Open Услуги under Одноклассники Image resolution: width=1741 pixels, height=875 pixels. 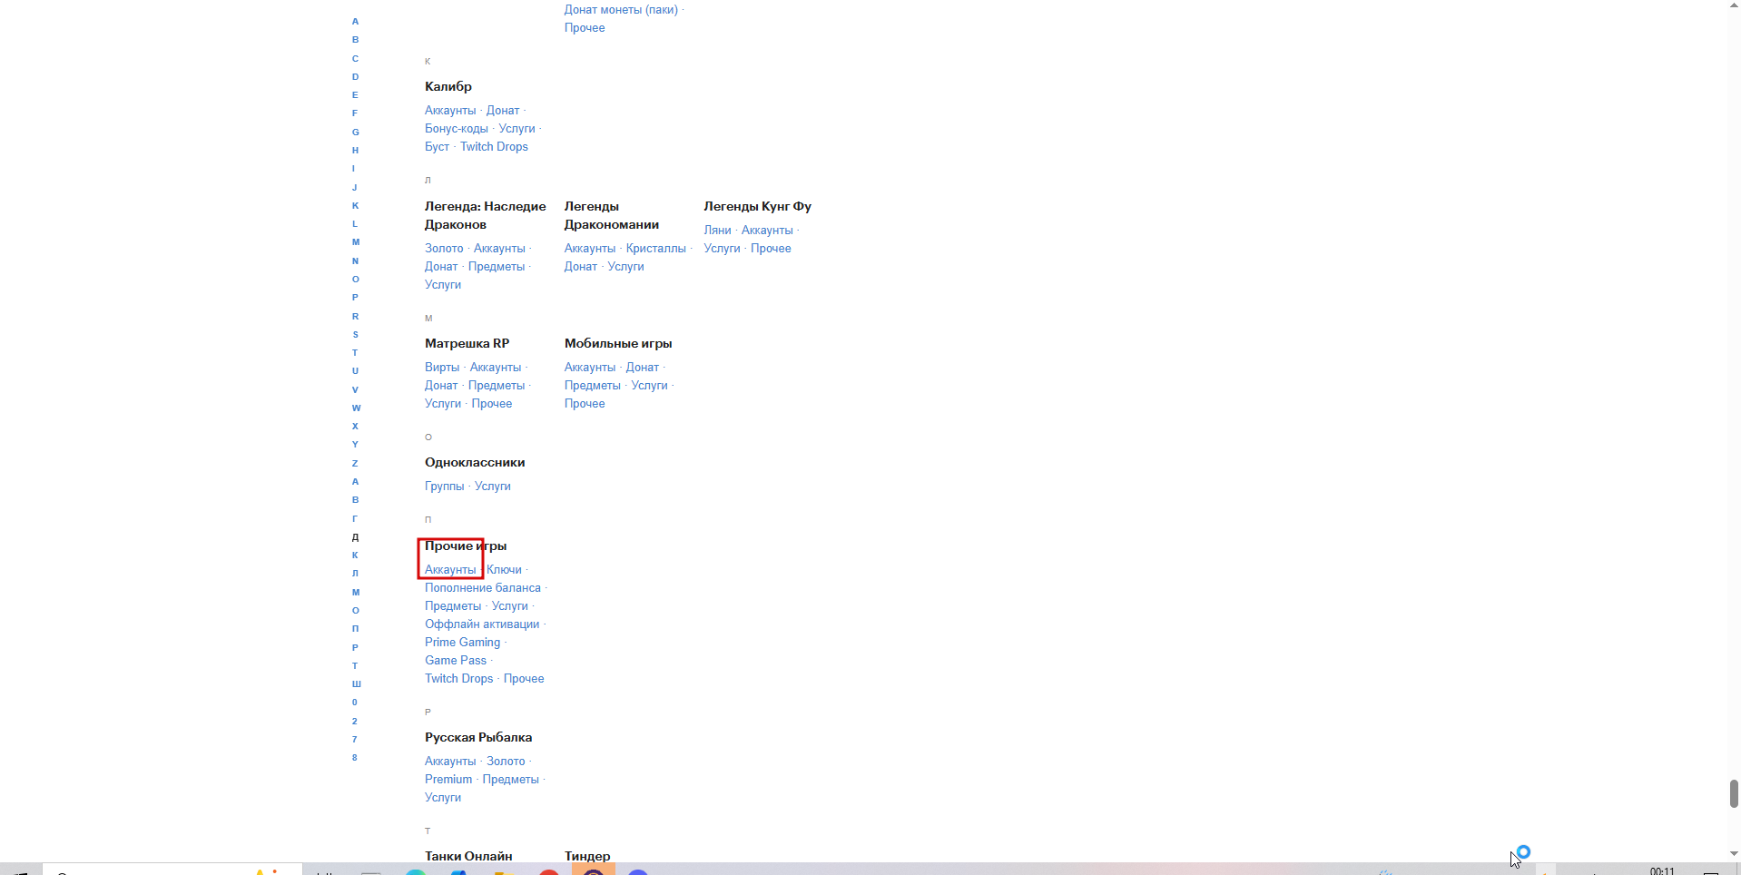(493, 487)
